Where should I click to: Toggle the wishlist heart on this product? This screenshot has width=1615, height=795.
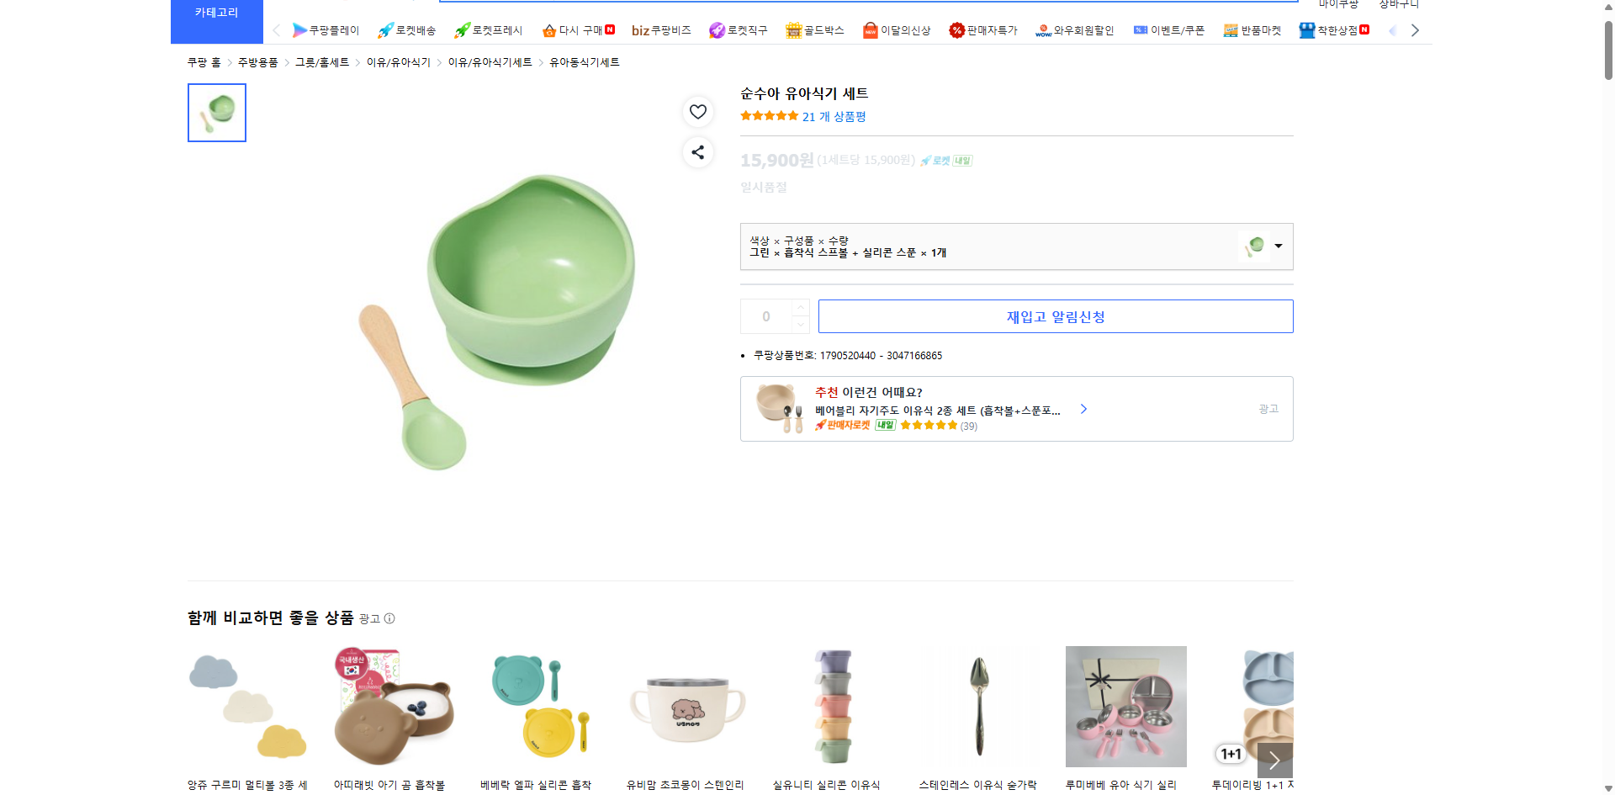pos(697,110)
